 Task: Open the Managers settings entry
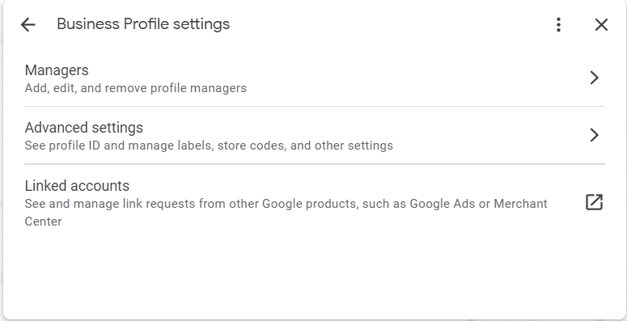pos(315,78)
